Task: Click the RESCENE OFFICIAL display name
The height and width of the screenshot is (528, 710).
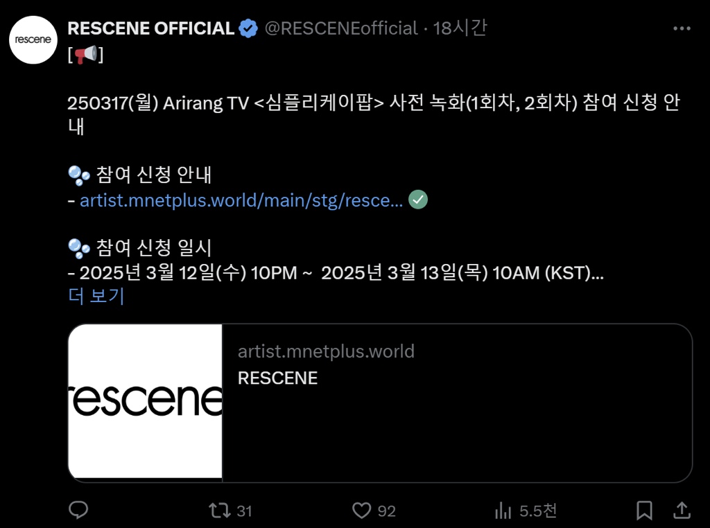Action: pyautogui.click(x=151, y=28)
